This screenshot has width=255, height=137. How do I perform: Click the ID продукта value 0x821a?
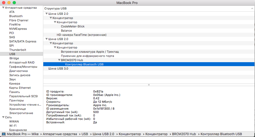(98, 91)
